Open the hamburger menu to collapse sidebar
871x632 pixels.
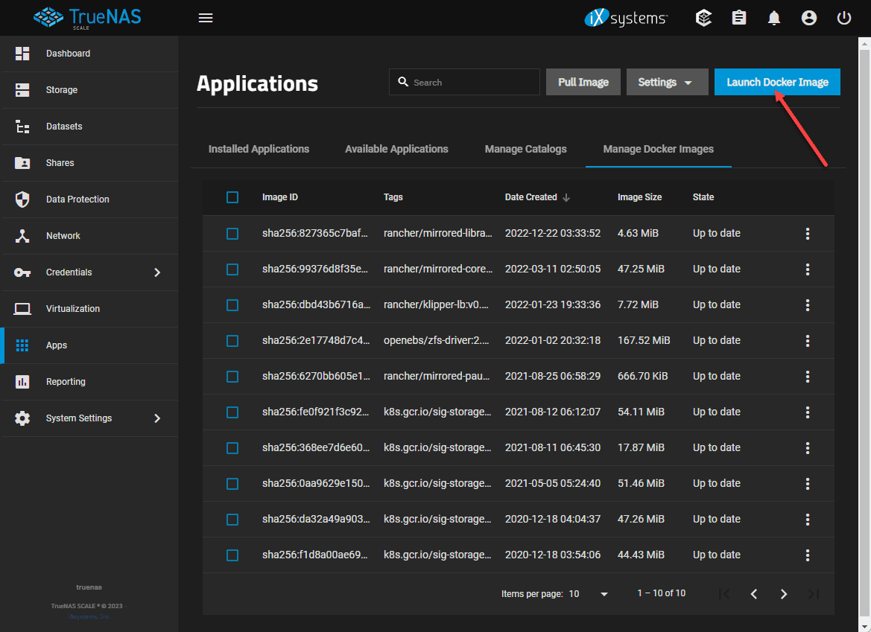pyautogui.click(x=206, y=18)
